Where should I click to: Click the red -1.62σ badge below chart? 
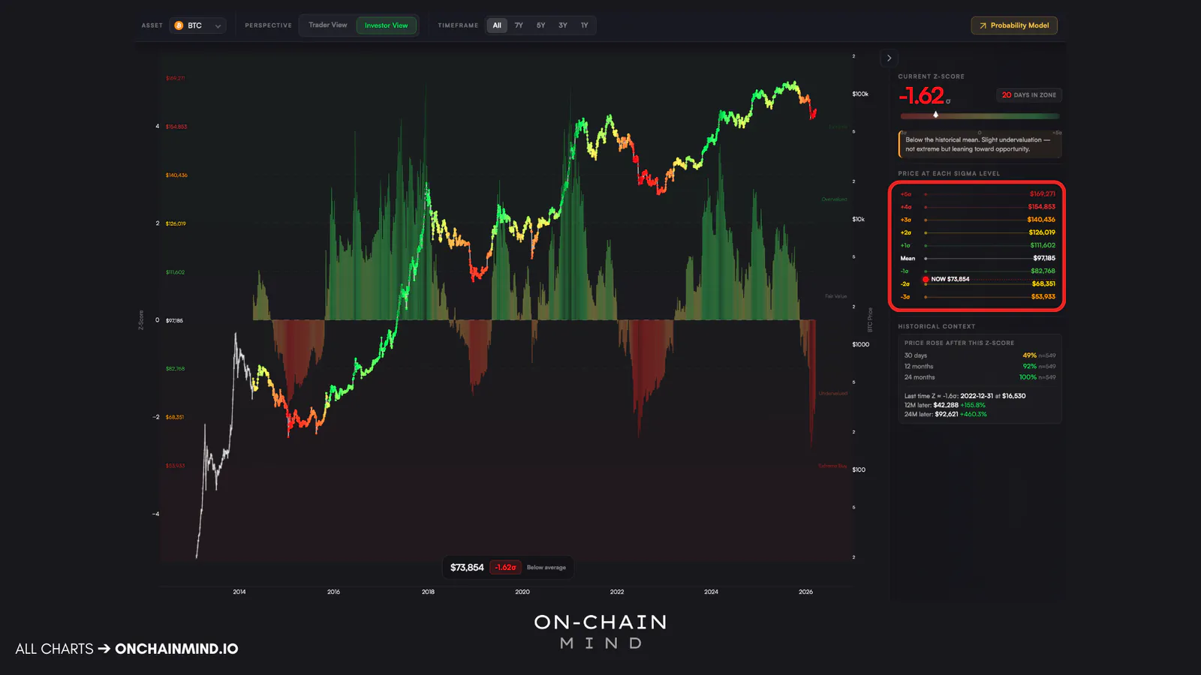pyautogui.click(x=505, y=568)
